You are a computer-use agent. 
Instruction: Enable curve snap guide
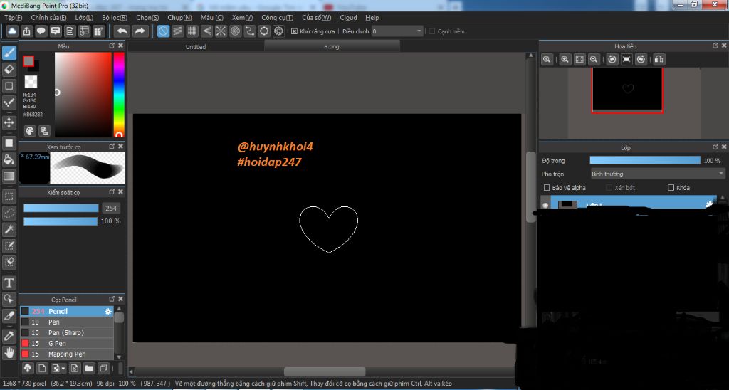tap(250, 31)
